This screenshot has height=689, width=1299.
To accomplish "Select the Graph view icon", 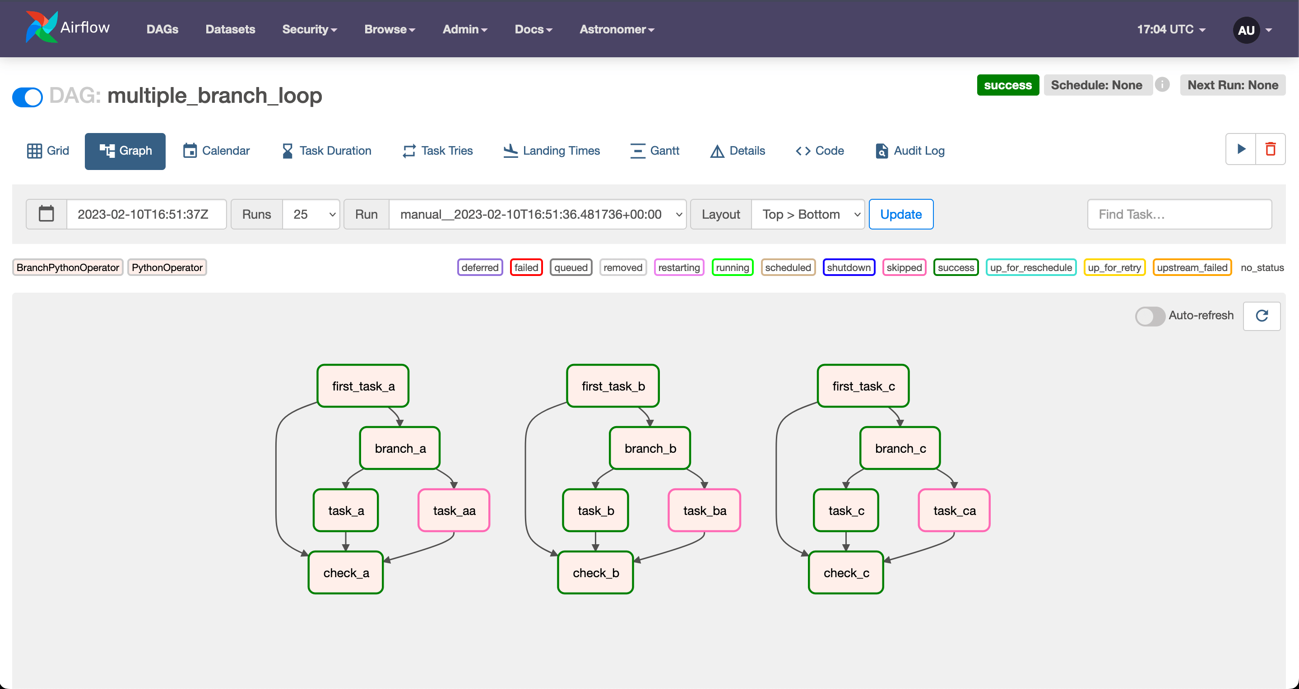I will 107,151.
